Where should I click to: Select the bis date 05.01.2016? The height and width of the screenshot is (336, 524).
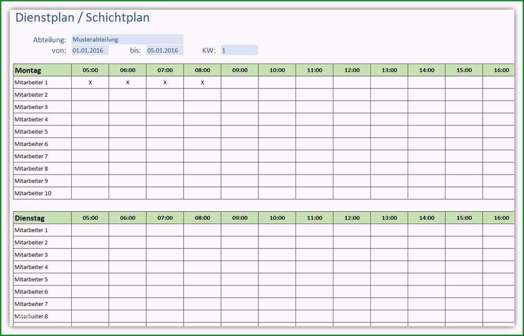tap(165, 51)
